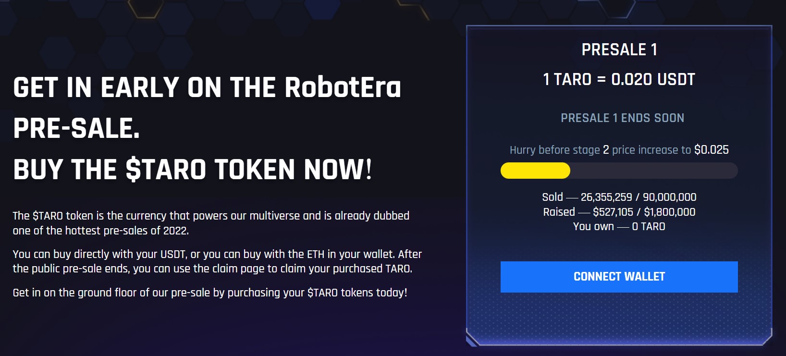Click the CONNECT WALLET button

pyautogui.click(x=619, y=277)
